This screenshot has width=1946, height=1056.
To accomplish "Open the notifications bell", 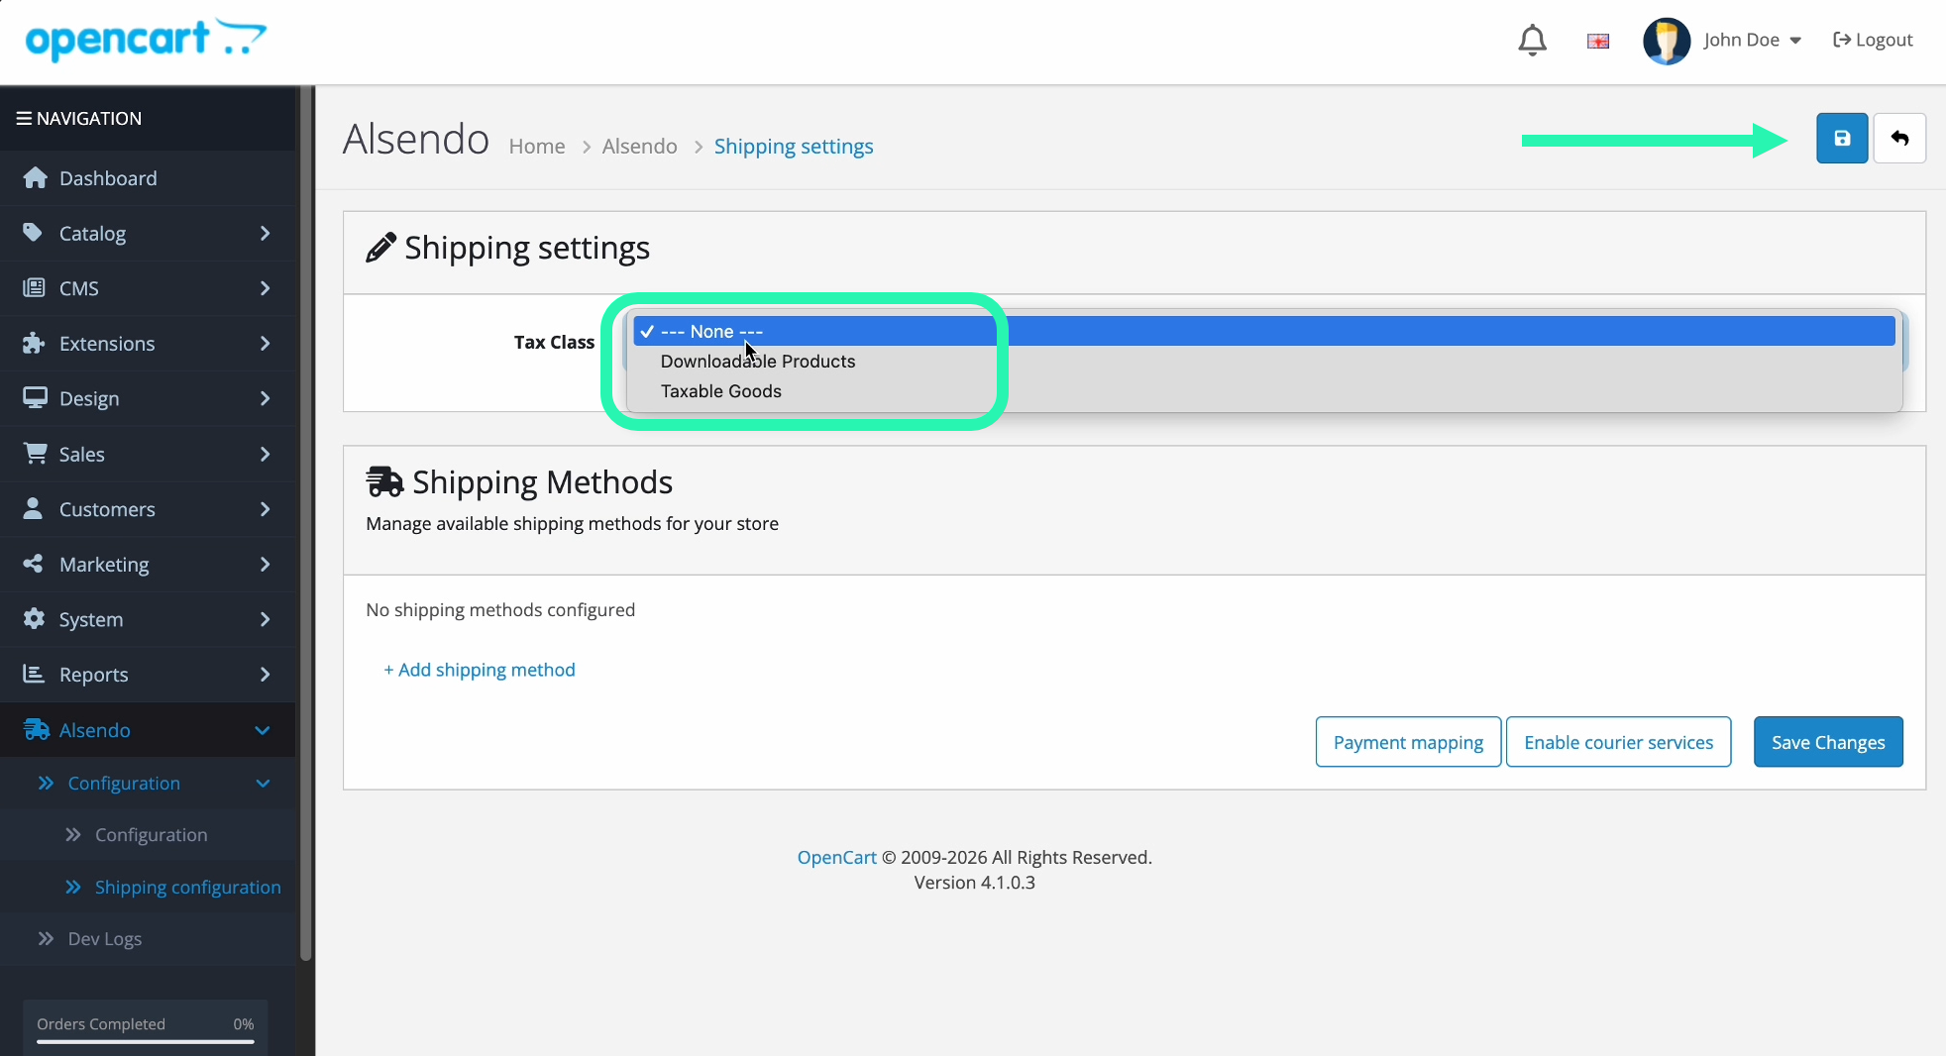I will click(1532, 41).
